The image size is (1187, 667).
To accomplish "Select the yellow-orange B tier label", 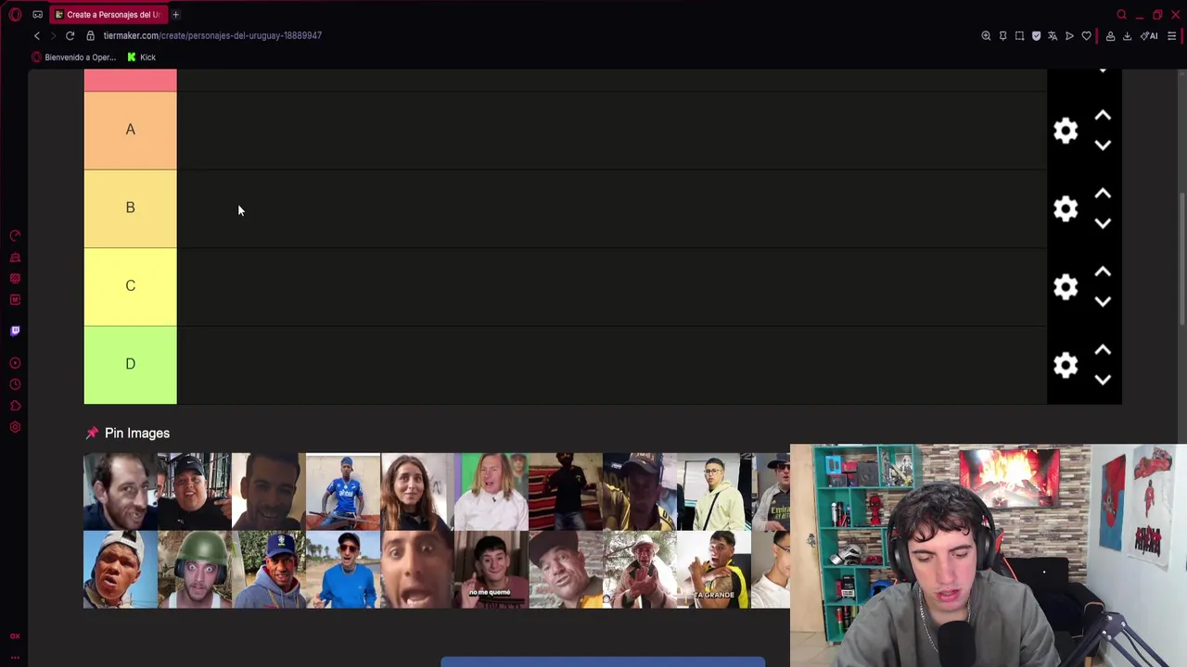I will pos(130,208).
